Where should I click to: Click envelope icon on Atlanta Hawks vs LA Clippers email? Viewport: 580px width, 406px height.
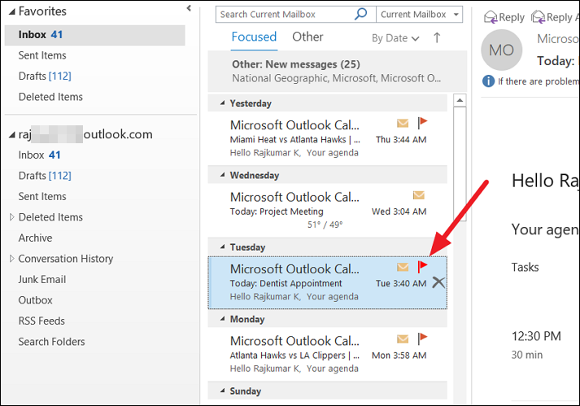coord(403,338)
